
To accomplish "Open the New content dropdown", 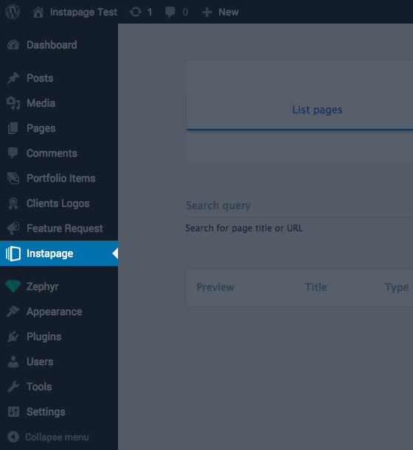I will coord(221,13).
